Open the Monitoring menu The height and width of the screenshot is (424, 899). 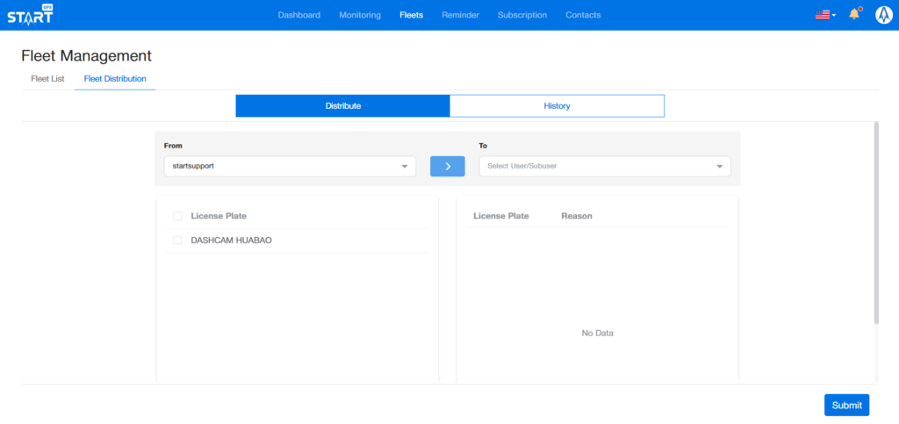[360, 15]
